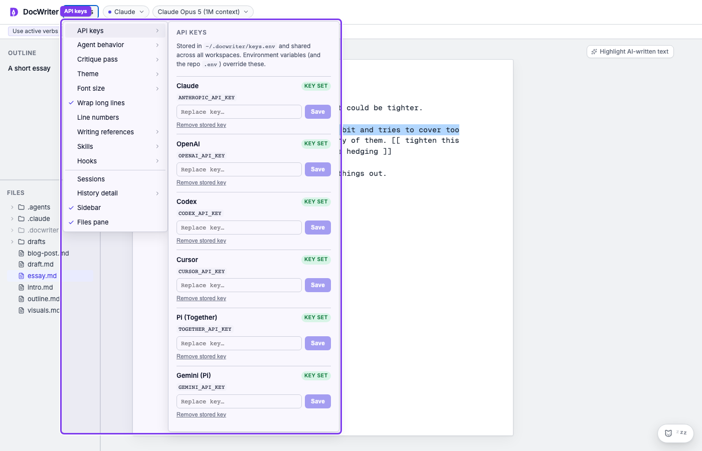Image resolution: width=702 pixels, height=451 pixels.
Task: Click the .agents folder icon
Action: point(22,207)
